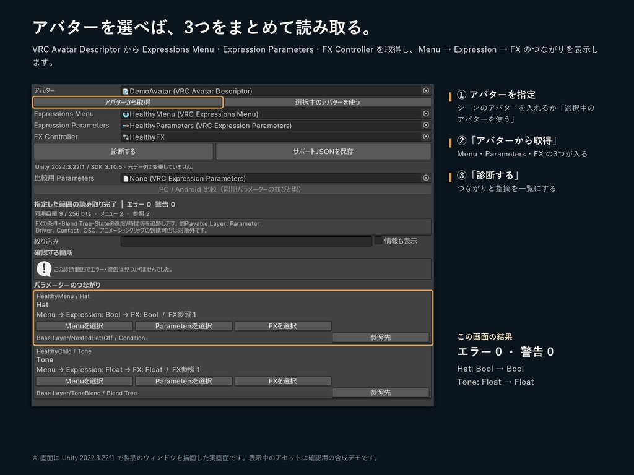The width and height of the screenshot is (634, 475).
Task: Click the 'HealthyMenu / Hat' path text
Action: point(63,296)
